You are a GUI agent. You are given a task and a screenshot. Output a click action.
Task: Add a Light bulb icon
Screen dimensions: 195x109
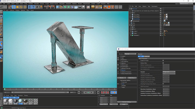click(83, 7)
